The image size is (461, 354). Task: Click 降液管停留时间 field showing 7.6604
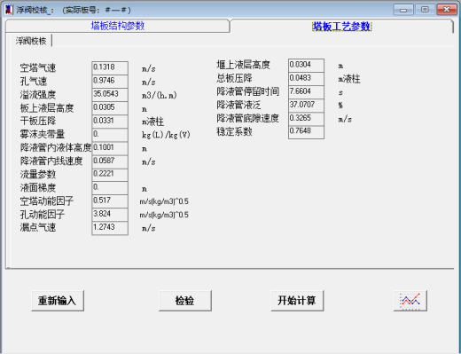306,91
